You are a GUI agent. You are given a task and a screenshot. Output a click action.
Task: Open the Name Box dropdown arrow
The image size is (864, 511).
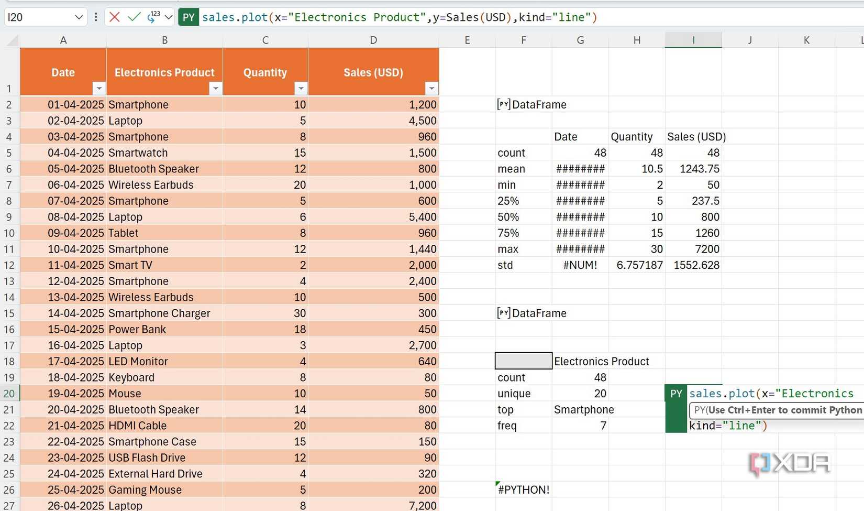(x=79, y=17)
